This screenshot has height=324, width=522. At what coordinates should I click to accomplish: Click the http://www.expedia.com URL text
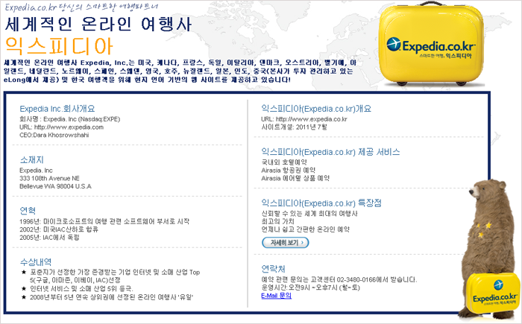[69, 127]
